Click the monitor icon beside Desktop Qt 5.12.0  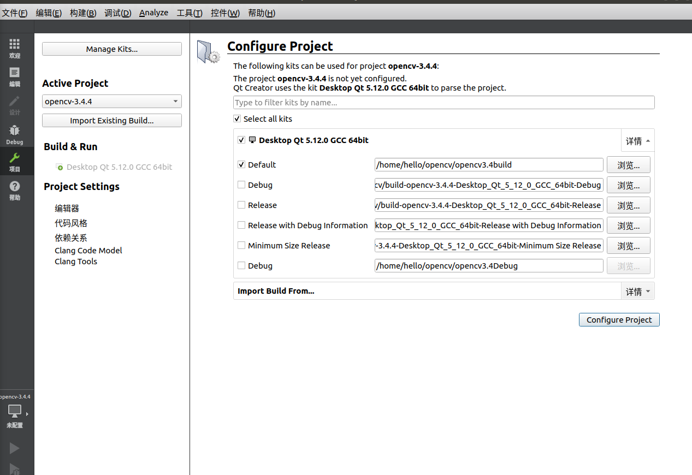click(x=252, y=140)
